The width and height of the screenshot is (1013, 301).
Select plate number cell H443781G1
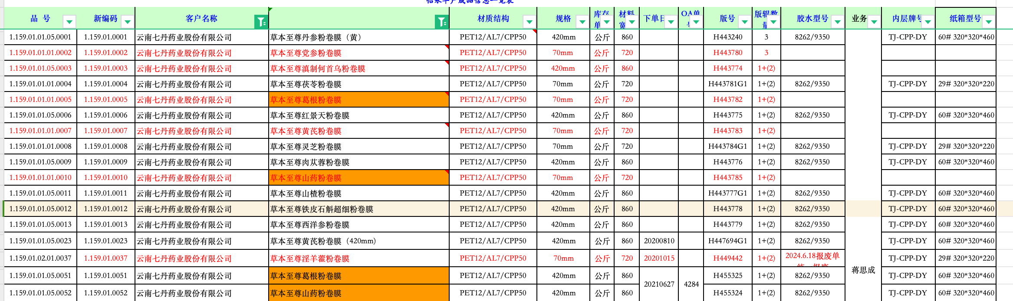tap(728, 84)
